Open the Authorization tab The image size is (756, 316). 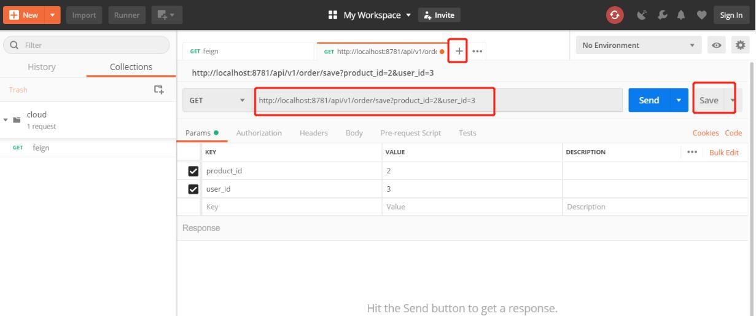(x=259, y=133)
